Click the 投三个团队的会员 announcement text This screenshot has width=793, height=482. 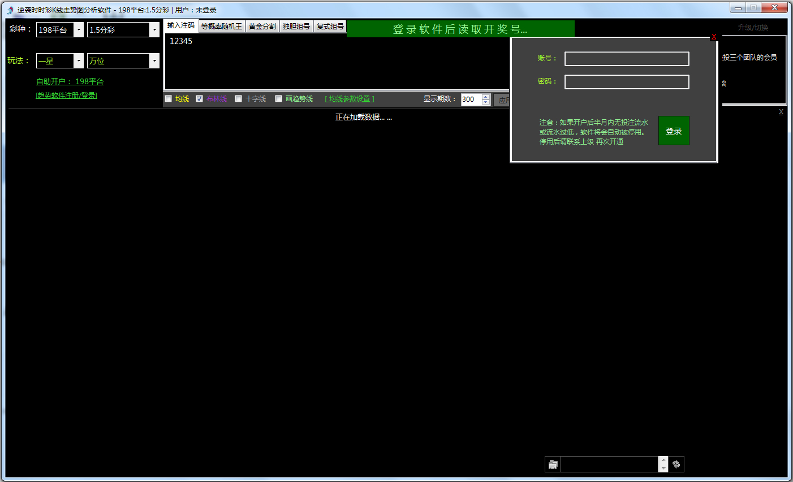pyautogui.click(x=749, y=58)
